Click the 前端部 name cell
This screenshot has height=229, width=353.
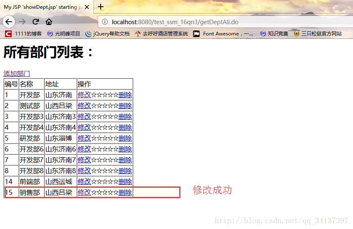[x=31, y=181]
